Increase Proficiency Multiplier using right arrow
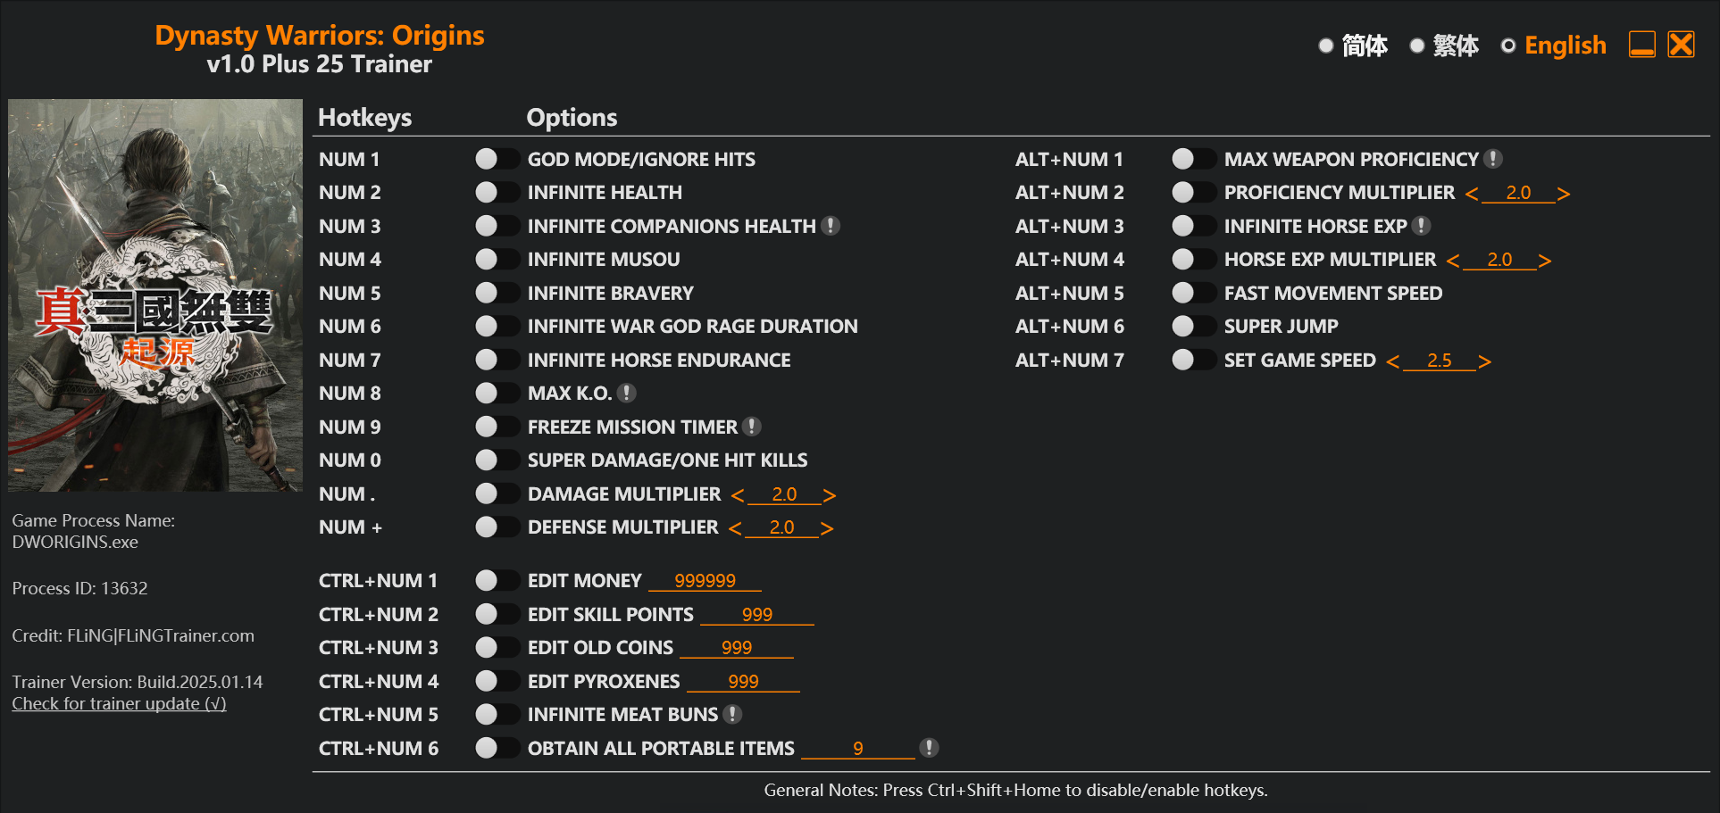Screen dimensions: 1720x813 pos(1563,194)
